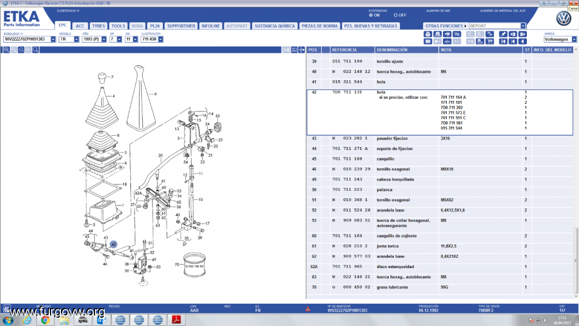Click the LexCom icon in status bar
579x326 pixels.
point(7,309)
